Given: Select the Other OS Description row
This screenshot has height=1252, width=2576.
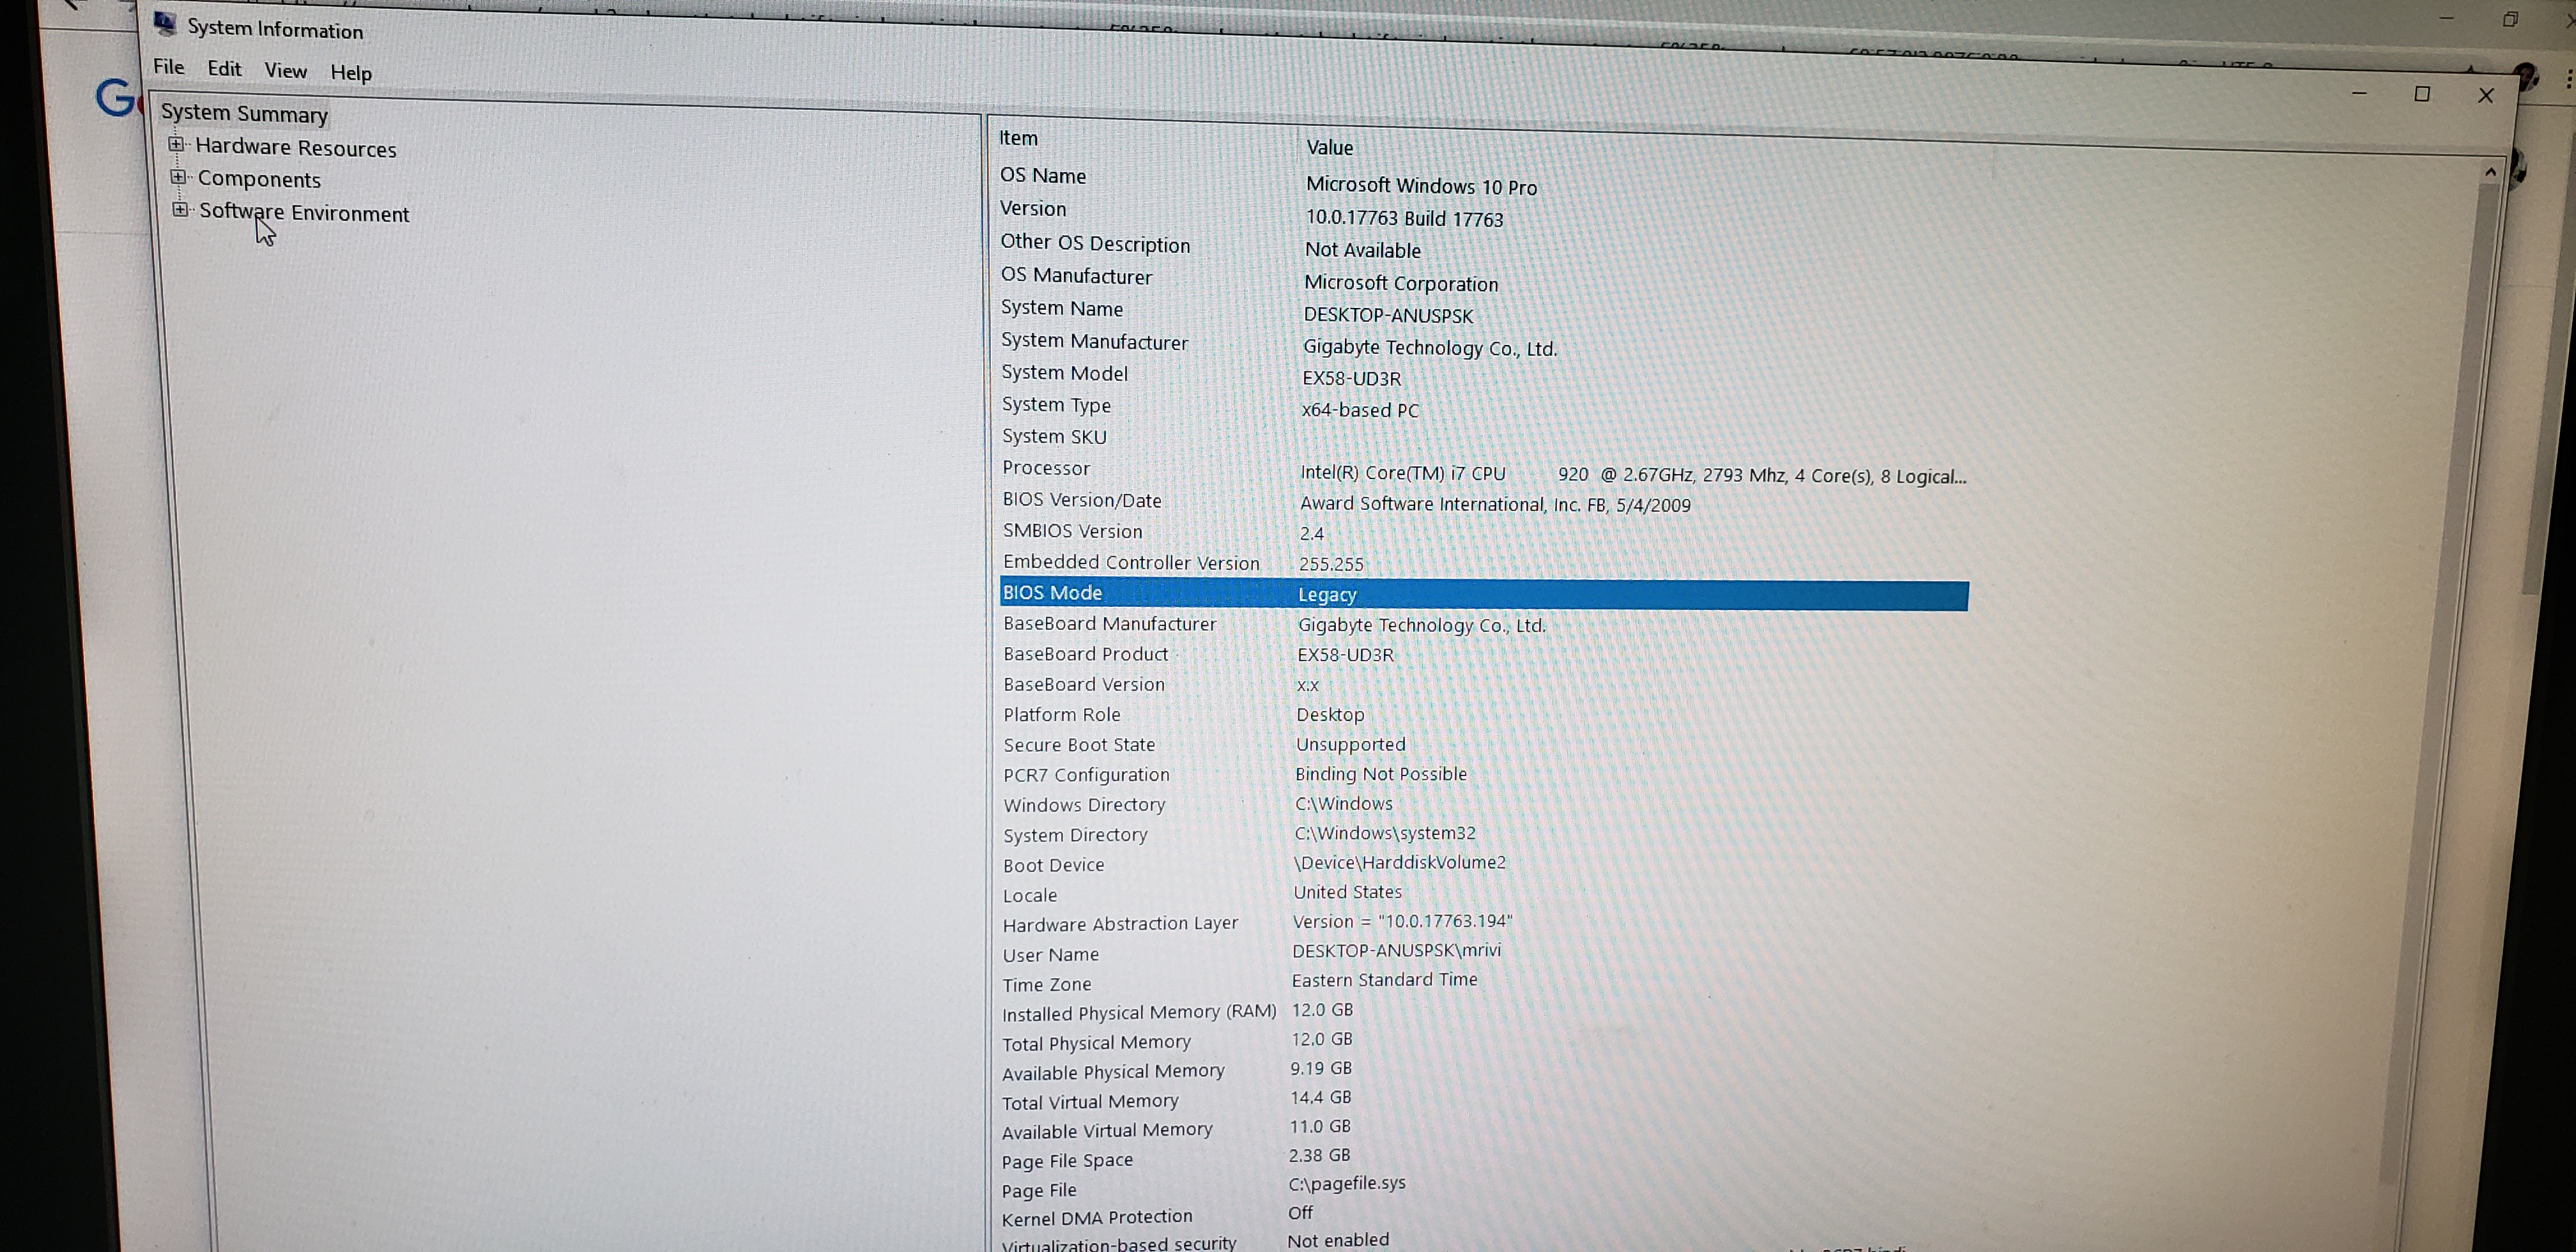Looking at the screenshot, I should pyautogui.click(x=1484, y=246).
